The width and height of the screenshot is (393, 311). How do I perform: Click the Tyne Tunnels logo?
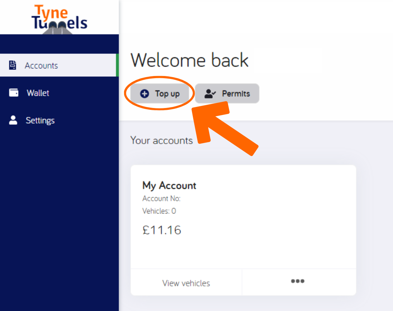59,19
